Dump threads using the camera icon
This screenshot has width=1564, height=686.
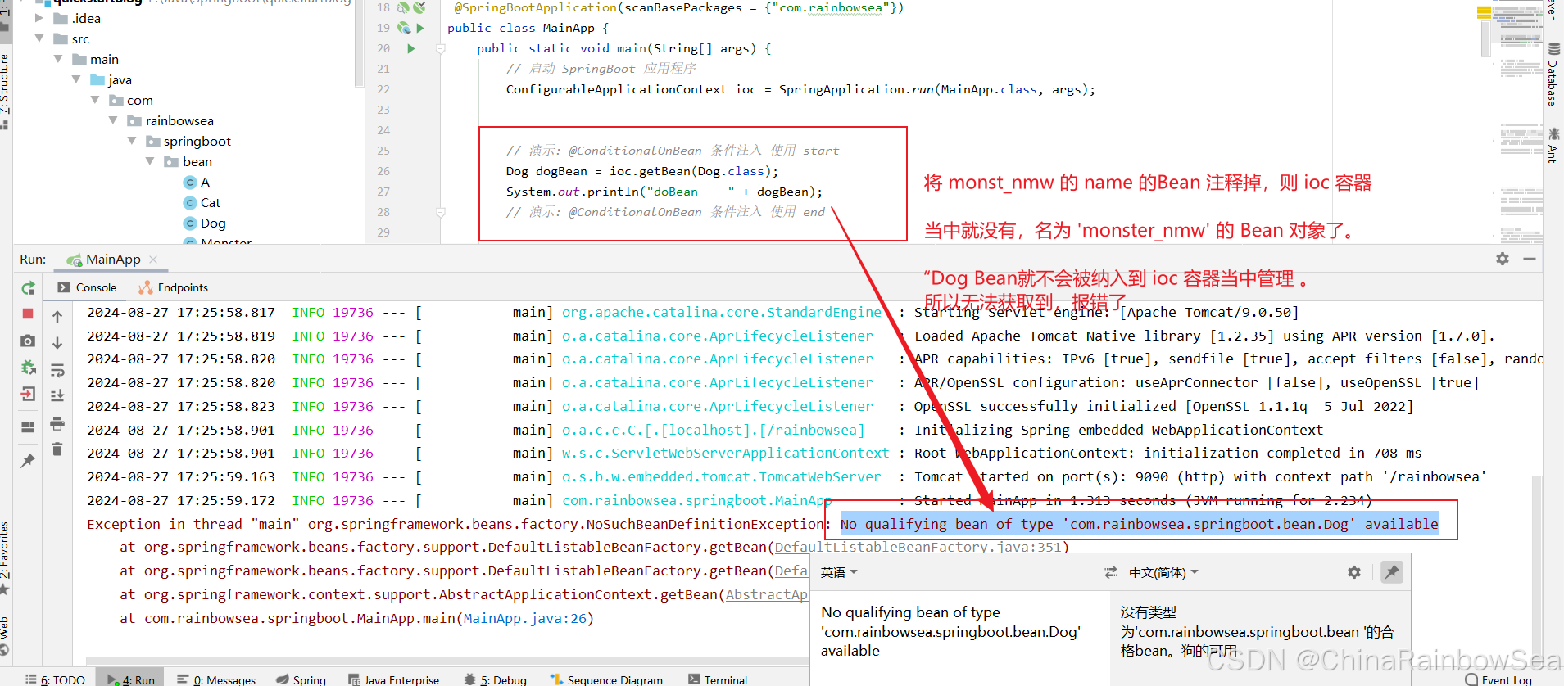point(28,341)
